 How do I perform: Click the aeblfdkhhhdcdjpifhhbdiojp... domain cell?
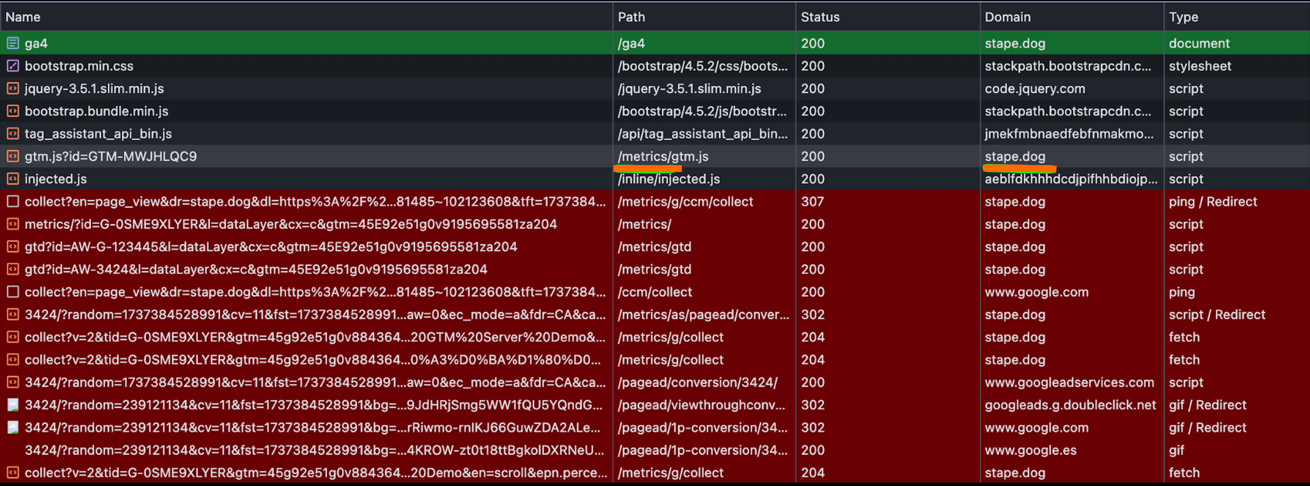(x=1070, y=179)
